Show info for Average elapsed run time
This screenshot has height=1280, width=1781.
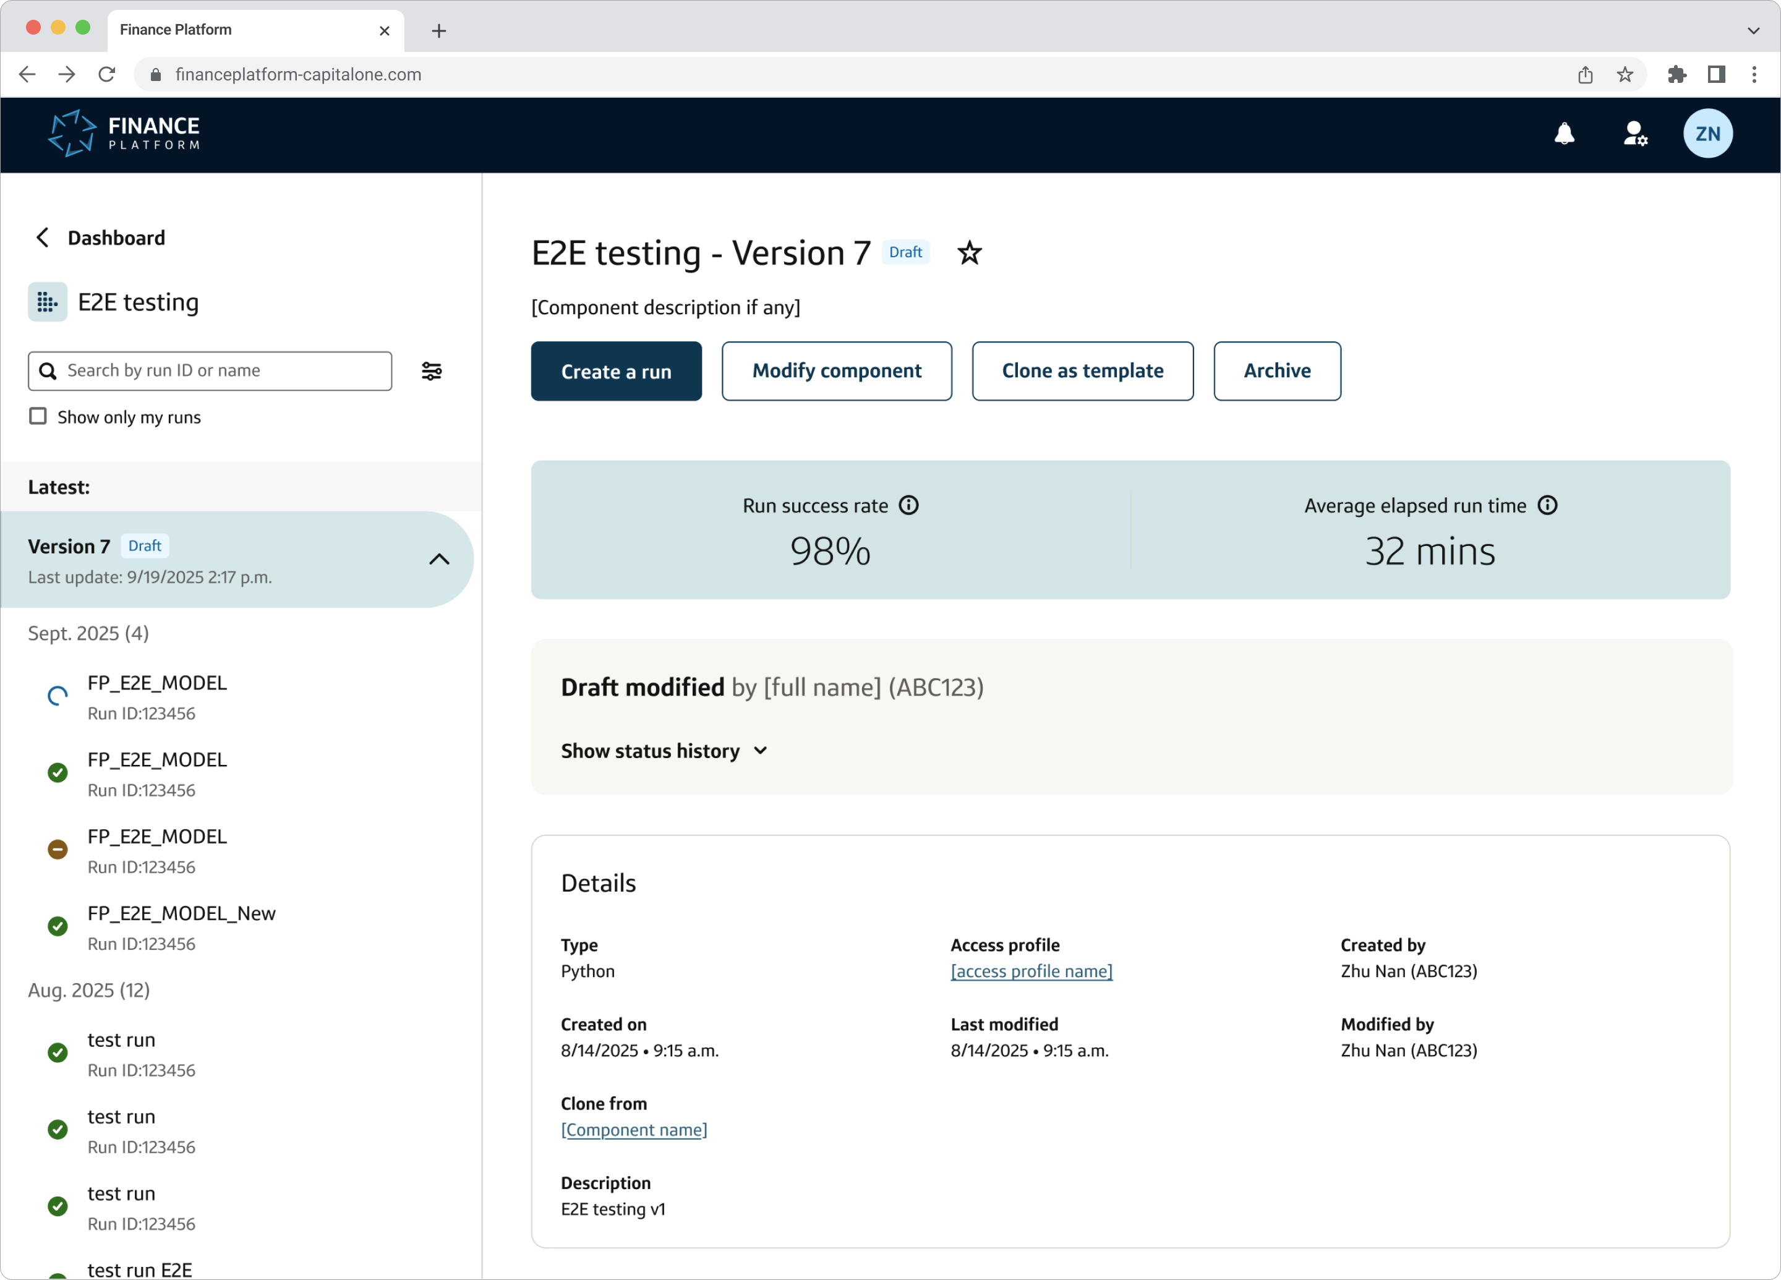(x=1547, y=506)
